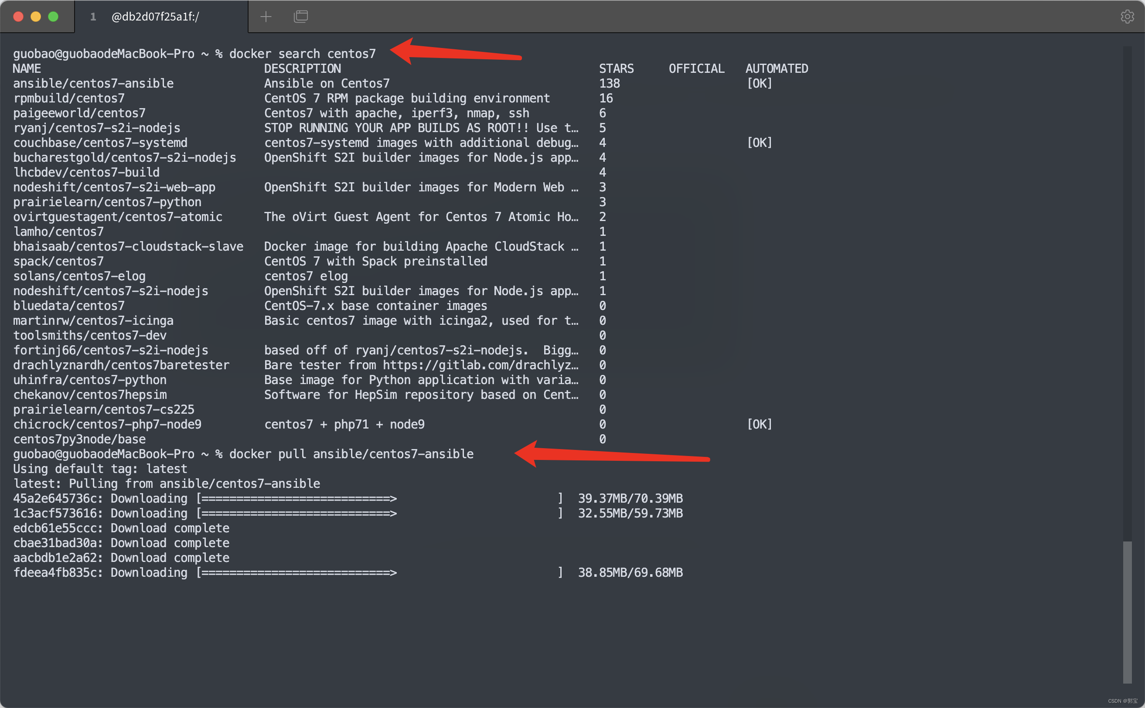Image resolution: width=1145 pixels, height=708 pixels.
Task: Select the rpmbuild/centos7 repository name
Action: coord(68,98)
